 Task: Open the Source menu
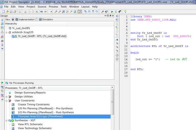(x=42, y=7)
